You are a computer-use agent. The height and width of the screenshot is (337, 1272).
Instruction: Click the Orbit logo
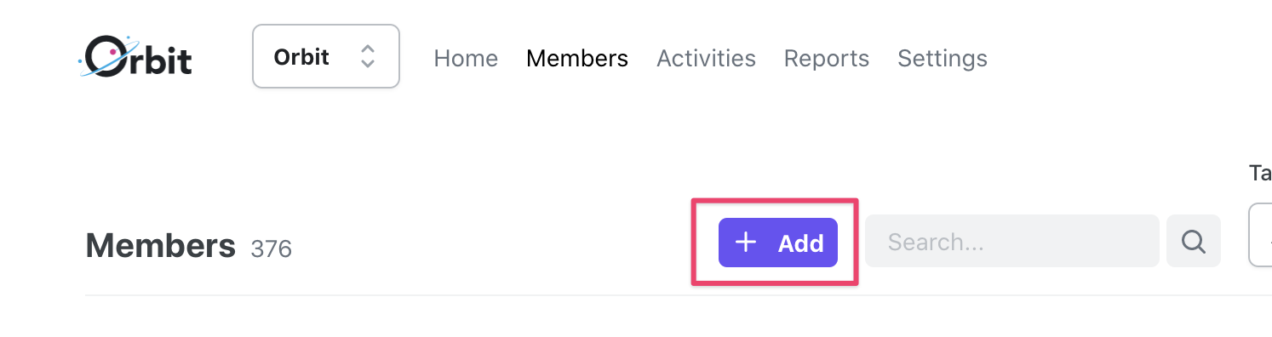pyautogui.click(x=135, y=57)
